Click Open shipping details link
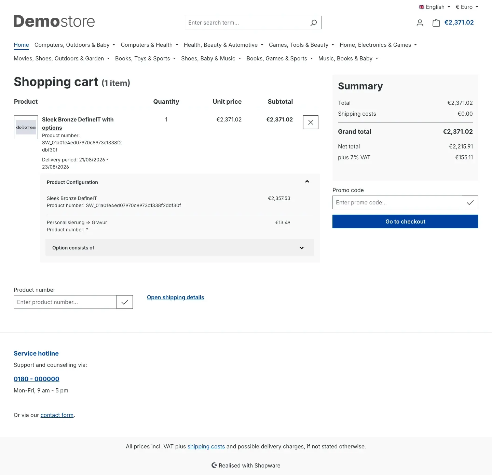Viewport: 492px width, 475px height. click(176, 297)
